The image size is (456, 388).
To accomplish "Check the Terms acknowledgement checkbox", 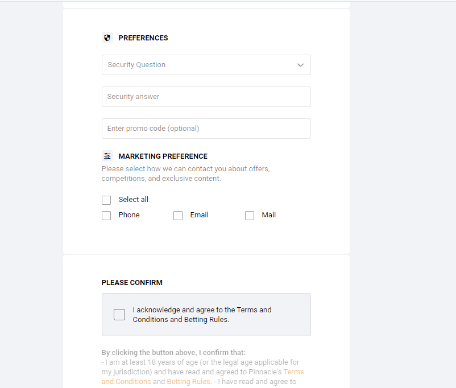I will (119, 315).
